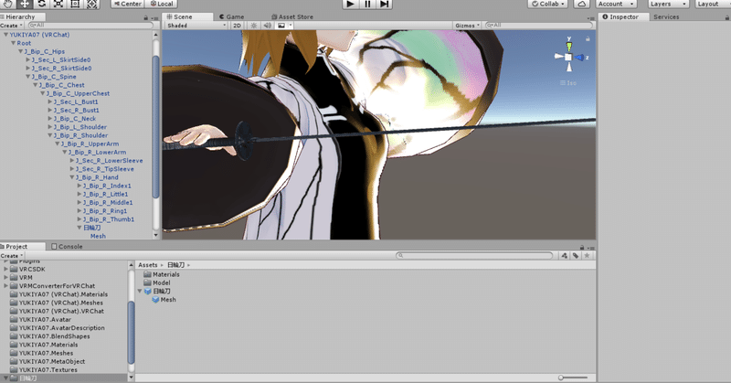Select the 日輪刀 prefab asset icon
Screen dimensions: 731x383
[148, 291]
